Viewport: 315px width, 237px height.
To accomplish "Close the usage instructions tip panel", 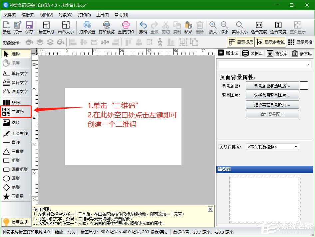I will [210, 209].
